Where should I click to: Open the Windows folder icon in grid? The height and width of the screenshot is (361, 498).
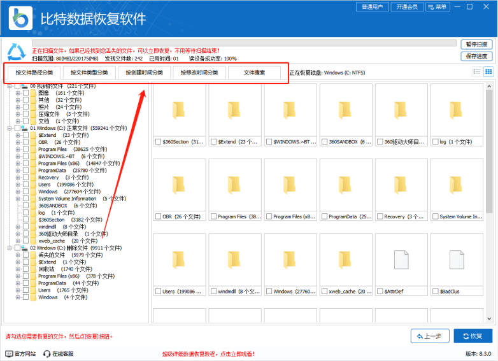click(x=290, y=260)
